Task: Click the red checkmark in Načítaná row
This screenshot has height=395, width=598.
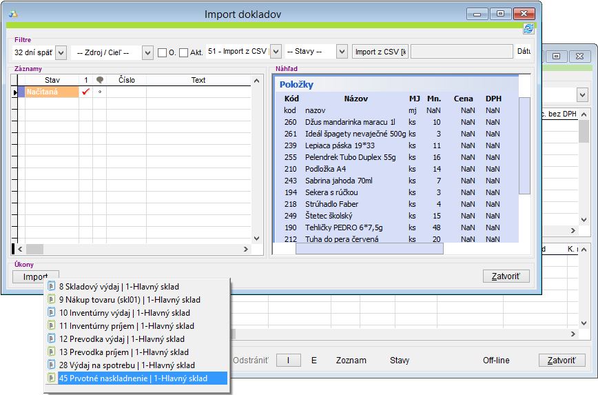Action: tap(86, 92)
